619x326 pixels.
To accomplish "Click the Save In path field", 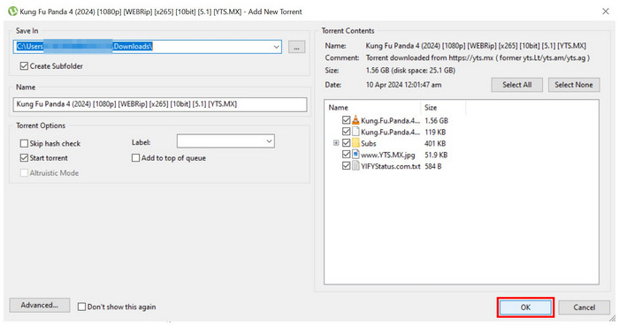I will (x=148, y=47).
